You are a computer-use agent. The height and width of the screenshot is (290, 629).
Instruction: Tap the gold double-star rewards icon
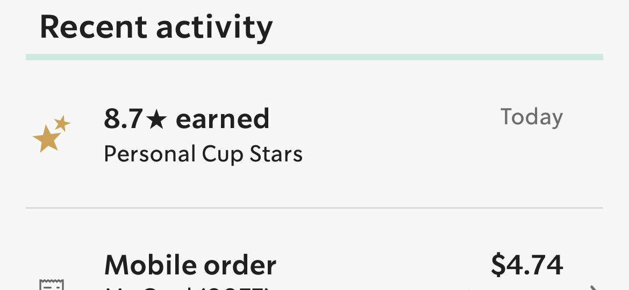[52, 133]
